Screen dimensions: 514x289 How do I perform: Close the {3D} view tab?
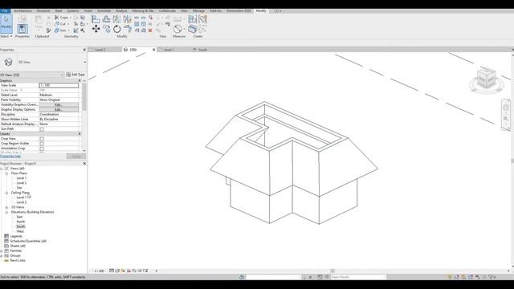click(153, 50)
